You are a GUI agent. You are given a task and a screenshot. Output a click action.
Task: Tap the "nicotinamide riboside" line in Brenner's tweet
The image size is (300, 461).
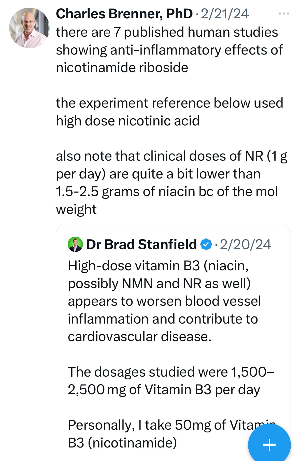coord(122,68)
